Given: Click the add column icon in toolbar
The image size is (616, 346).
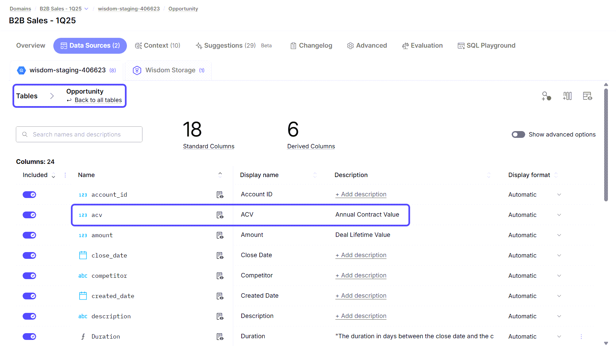Looking at the screenshot, I should click(x=567, y=96).
